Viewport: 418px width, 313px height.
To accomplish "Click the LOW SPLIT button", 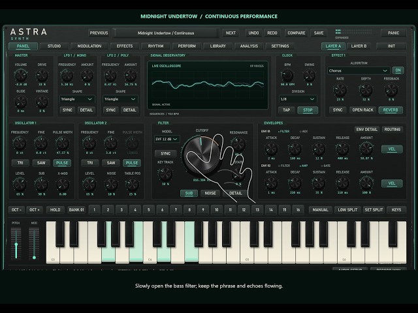I will (x=347, y=210).
